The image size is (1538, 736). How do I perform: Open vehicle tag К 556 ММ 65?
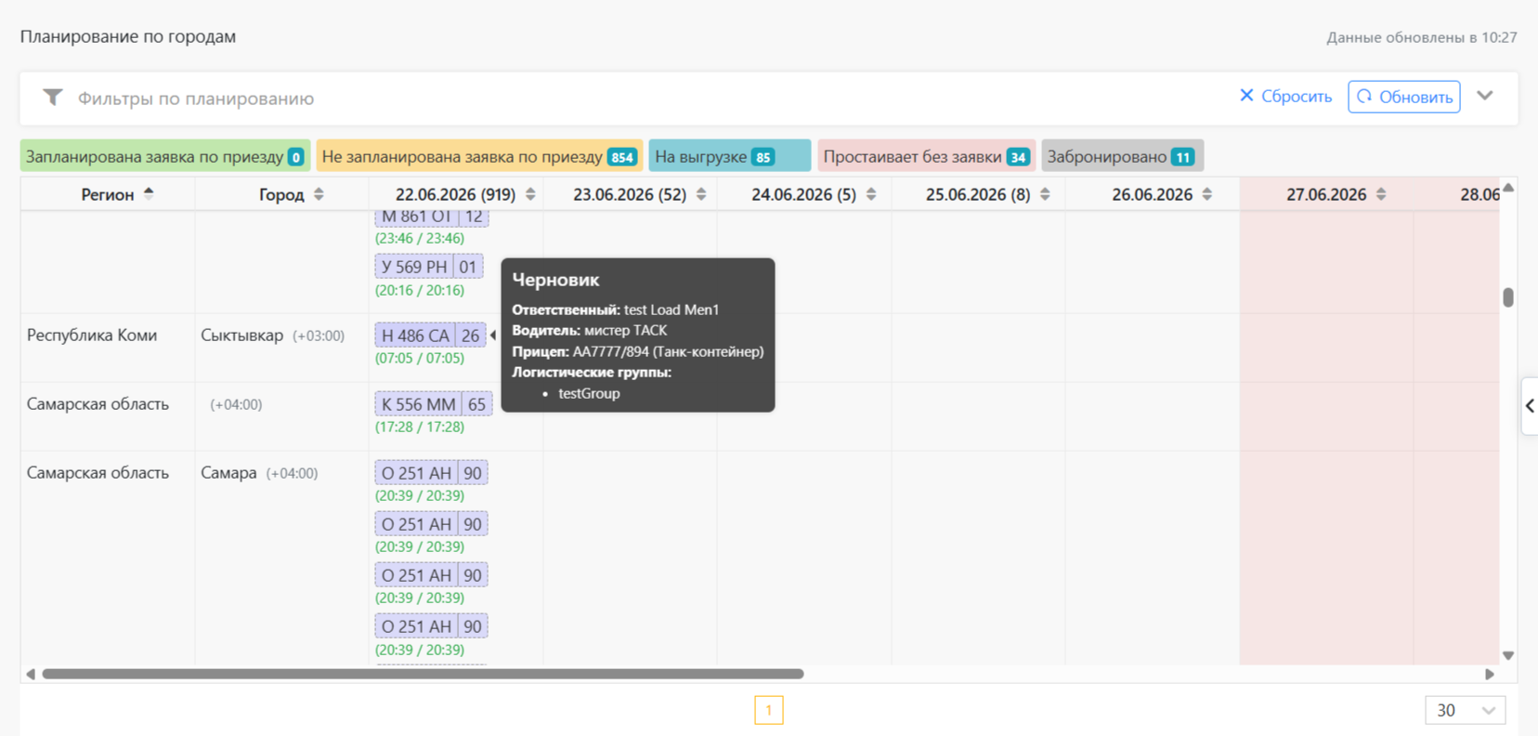pyautogui.click(x=434, y=404)
